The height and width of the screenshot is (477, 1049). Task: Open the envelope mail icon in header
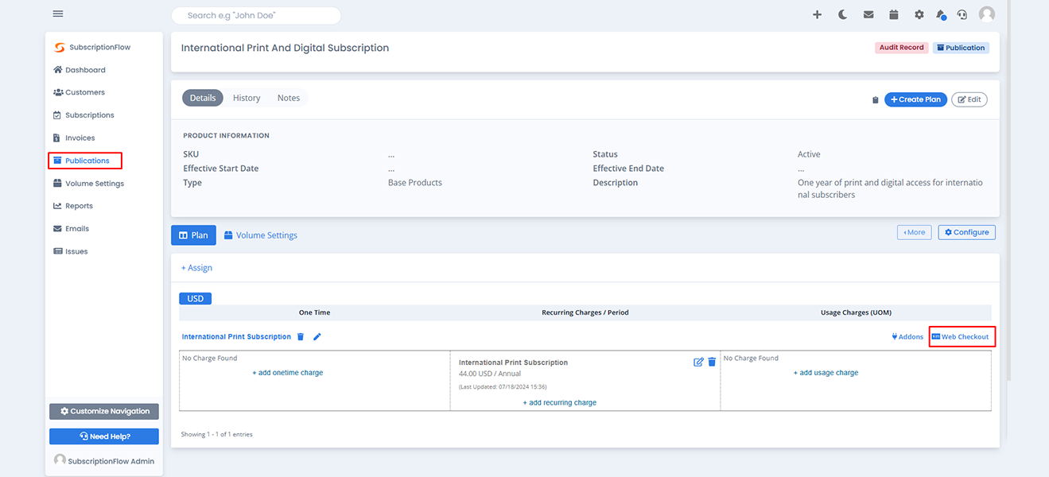pyautogui.click(x=868, y=14)
